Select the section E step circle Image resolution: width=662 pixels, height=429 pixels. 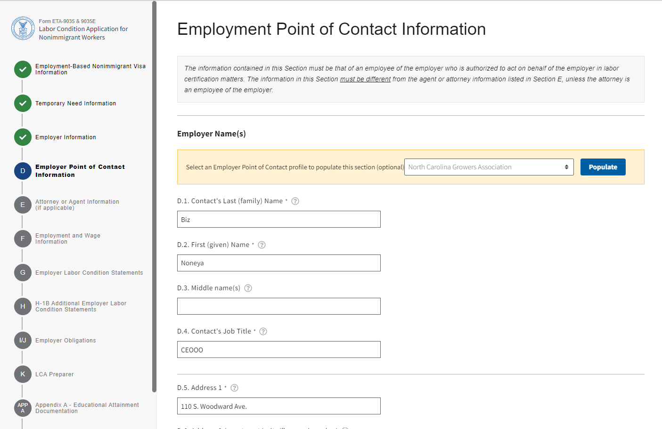pyautogui.click(x=23, y=205)
